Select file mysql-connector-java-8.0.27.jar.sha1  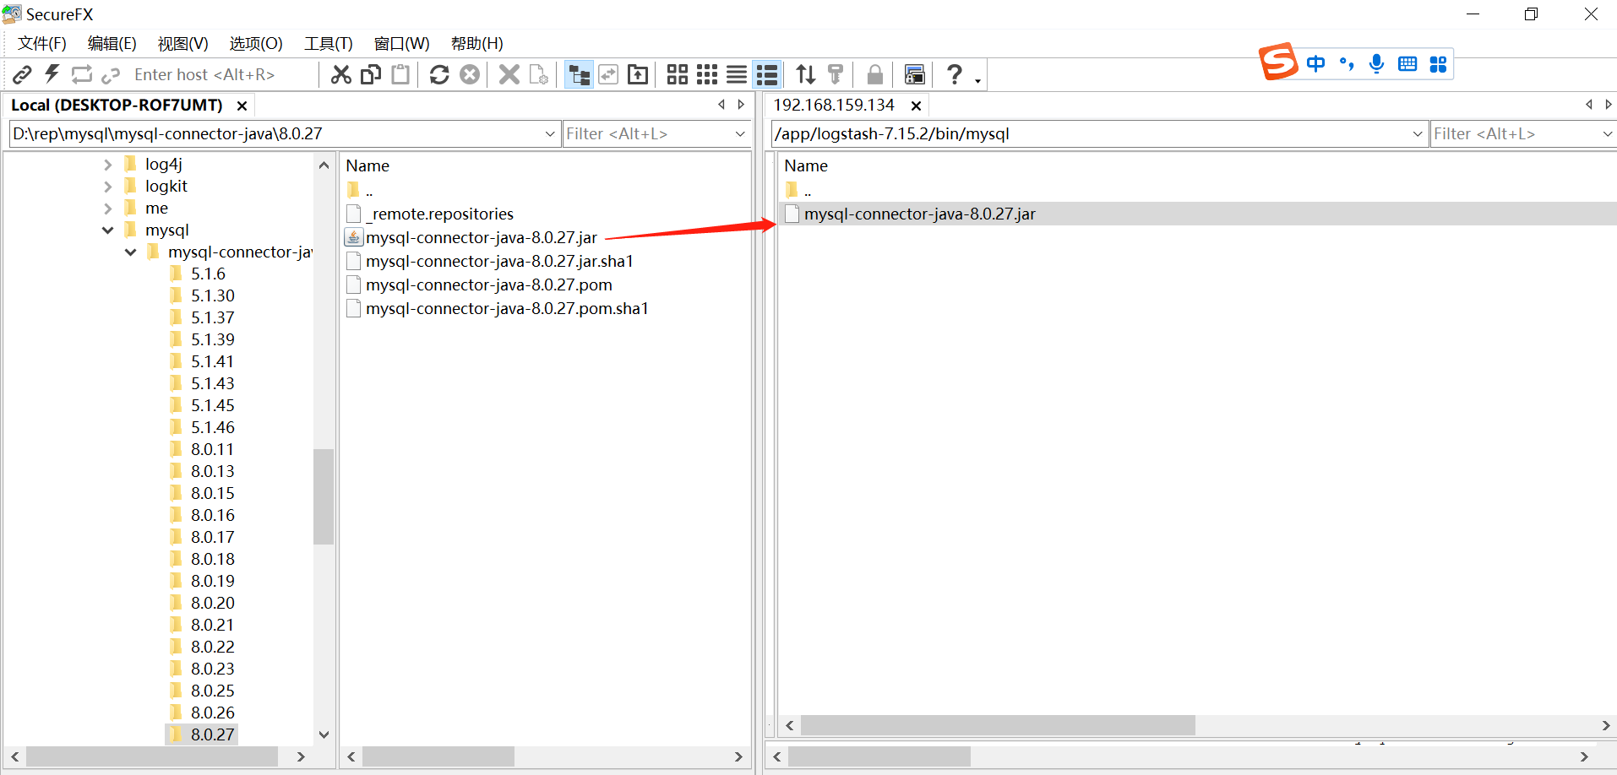pyautogui.click(x=499, y=262)
